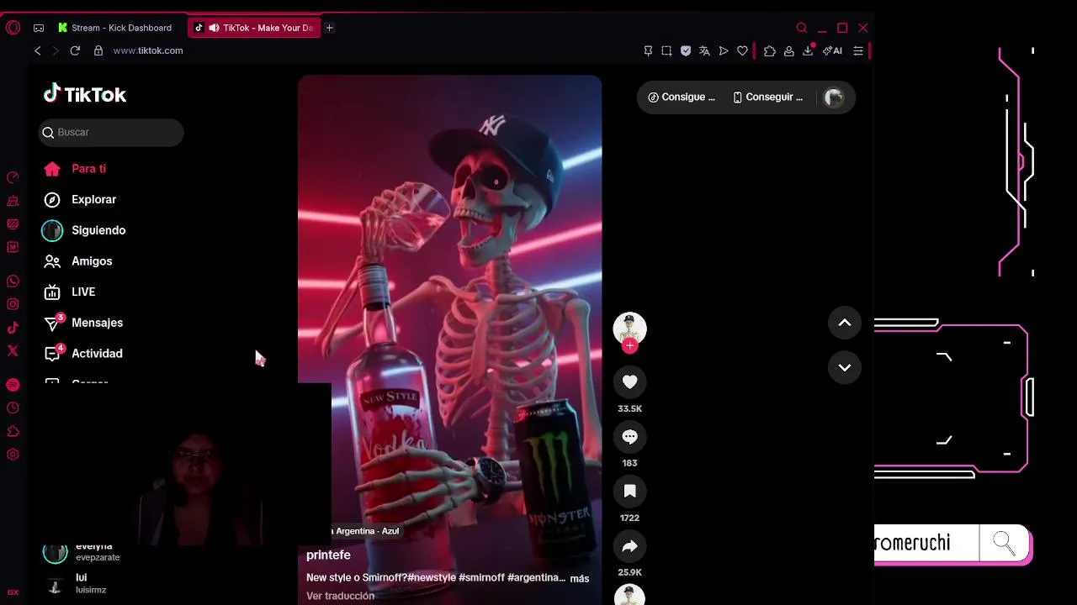This screenshot has width=1077, height=605.
Task: Share the video
Action: 629,546
